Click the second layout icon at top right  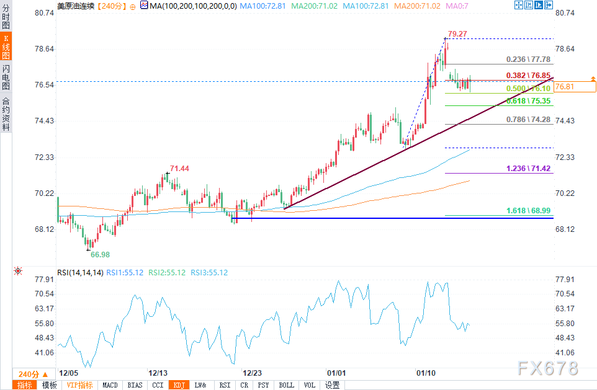(529, 5)
